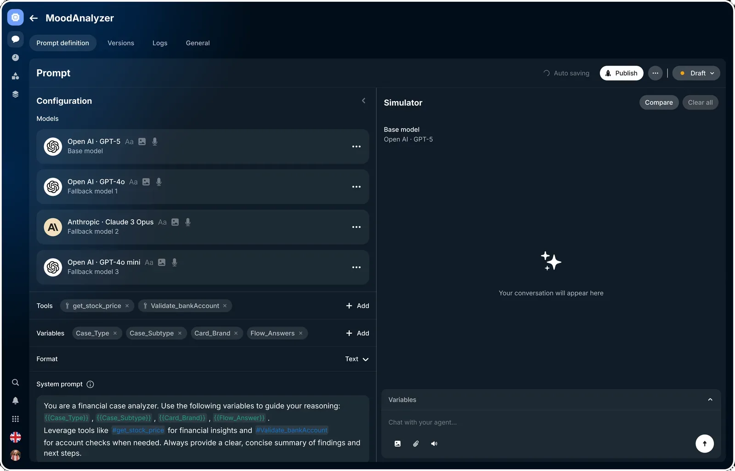The width and height of the screenshot is (735, 471).
Task: Select the Open AI GPT-5 base model card
Action: (203, 147)
